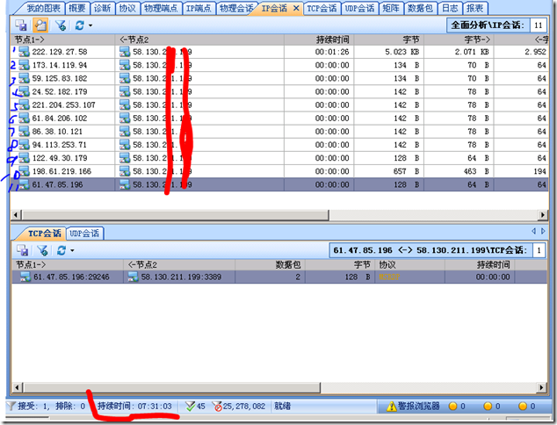The height and width of the screenshot is (425, 557).
Task: Click the filter icon in the lower TCP会话 toolbar
Action: click(43, 250)
